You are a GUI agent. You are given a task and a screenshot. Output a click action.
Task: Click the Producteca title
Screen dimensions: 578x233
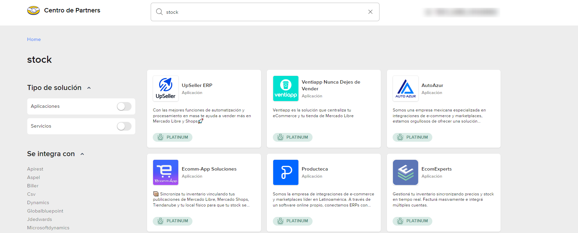(315, 169)
